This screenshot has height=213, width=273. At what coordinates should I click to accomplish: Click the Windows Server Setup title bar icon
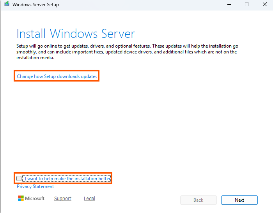pyautogui.click(x=7, y=4)
